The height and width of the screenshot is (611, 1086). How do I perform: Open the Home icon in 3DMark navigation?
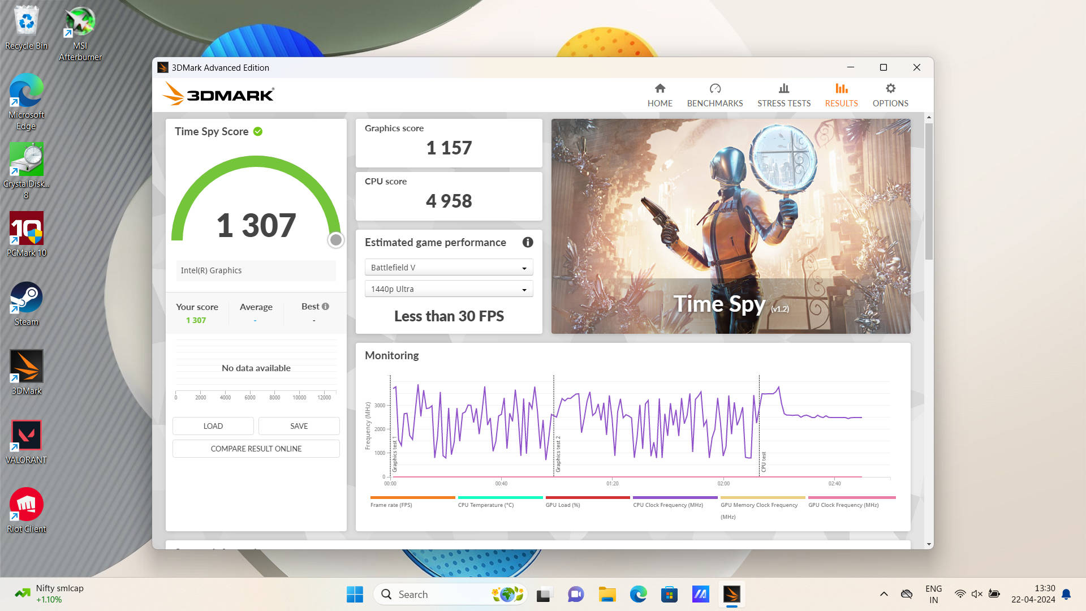pos(660,89)
